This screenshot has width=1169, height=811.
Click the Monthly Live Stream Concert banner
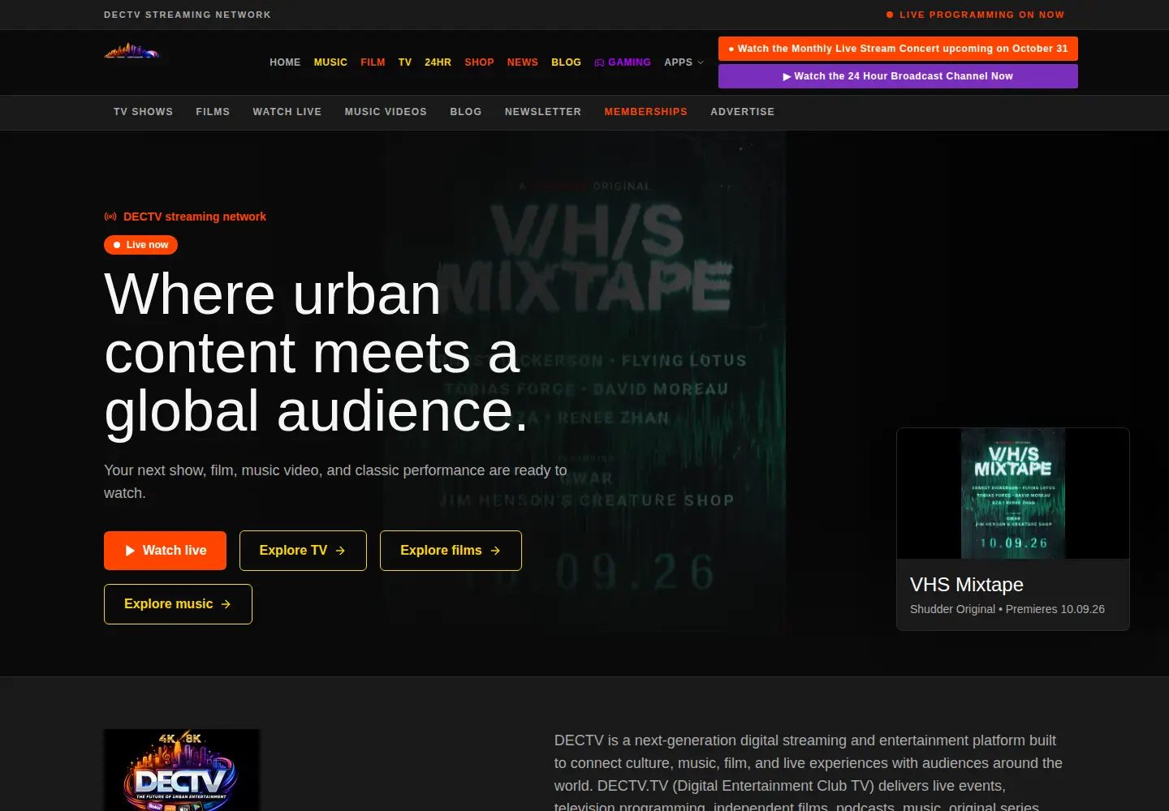coord(898,49)
